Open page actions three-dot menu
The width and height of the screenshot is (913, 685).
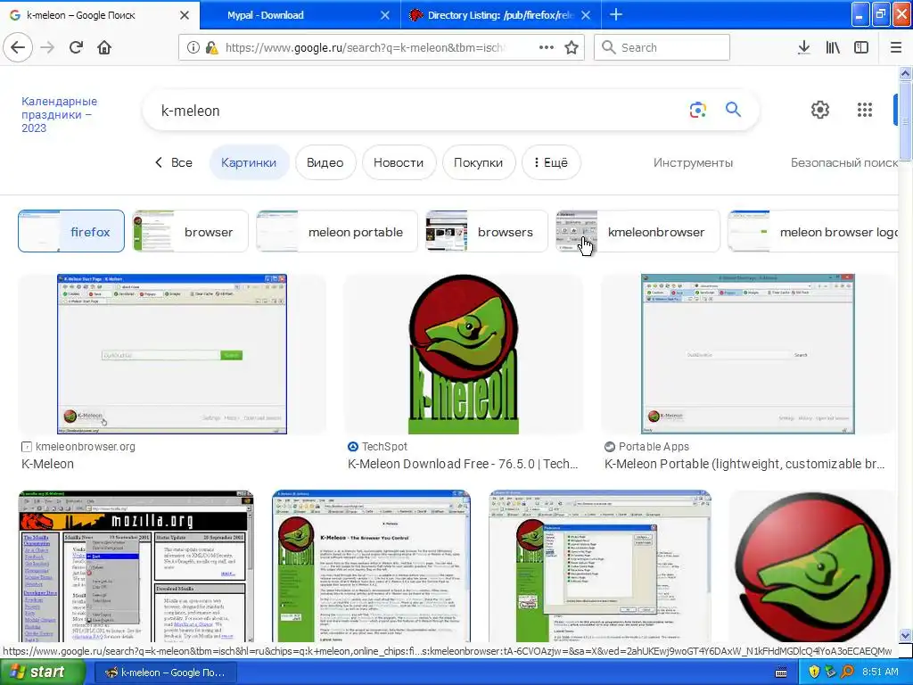547,47
